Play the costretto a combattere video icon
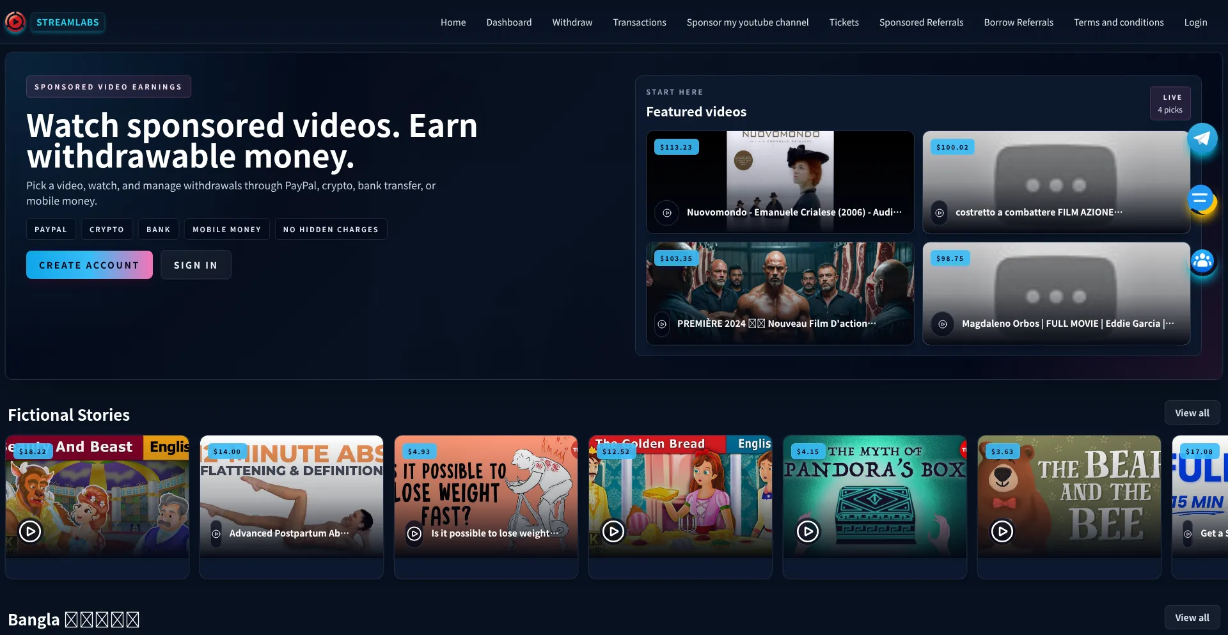Image resolution: width=1228 pixels, height=635 pixels. (940, 213)
